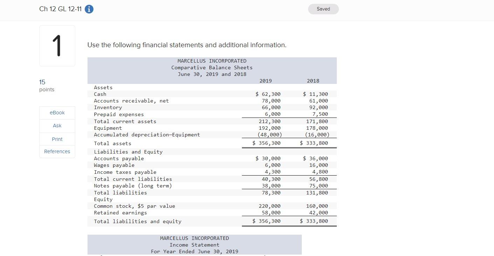
Task: Click the blue info icon beside Ch 12 GL 12-11
Action: point(89,9)
